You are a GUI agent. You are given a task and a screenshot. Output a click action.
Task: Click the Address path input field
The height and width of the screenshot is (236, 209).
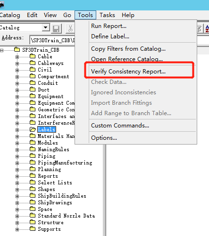click(x=52, y=40)
